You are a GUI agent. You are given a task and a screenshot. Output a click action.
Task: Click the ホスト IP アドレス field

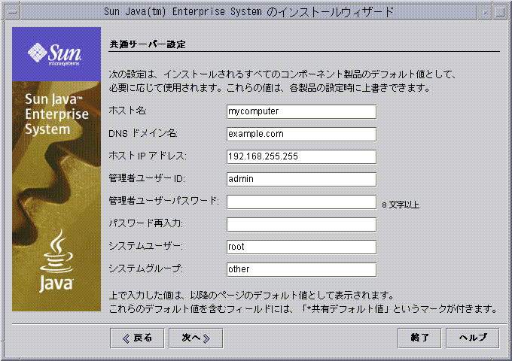point(301,157)
